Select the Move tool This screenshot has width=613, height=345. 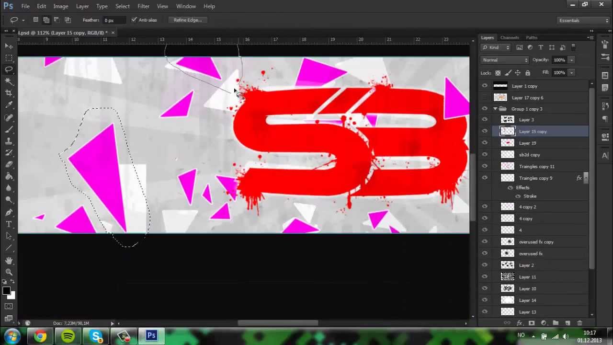pos(9,46)
